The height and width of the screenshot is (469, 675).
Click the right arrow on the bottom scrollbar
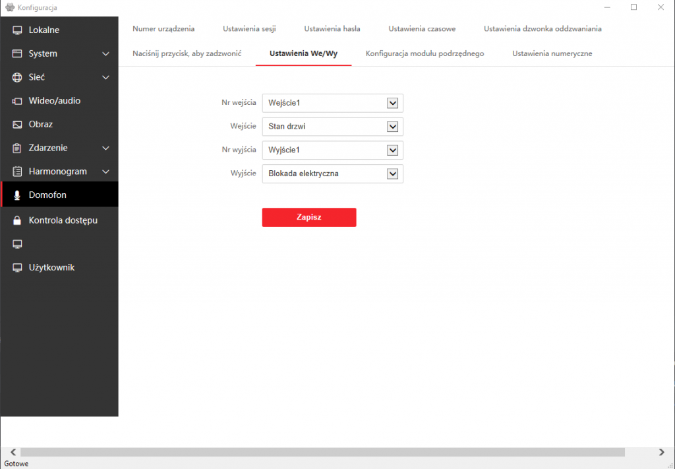tap(662, 453)
